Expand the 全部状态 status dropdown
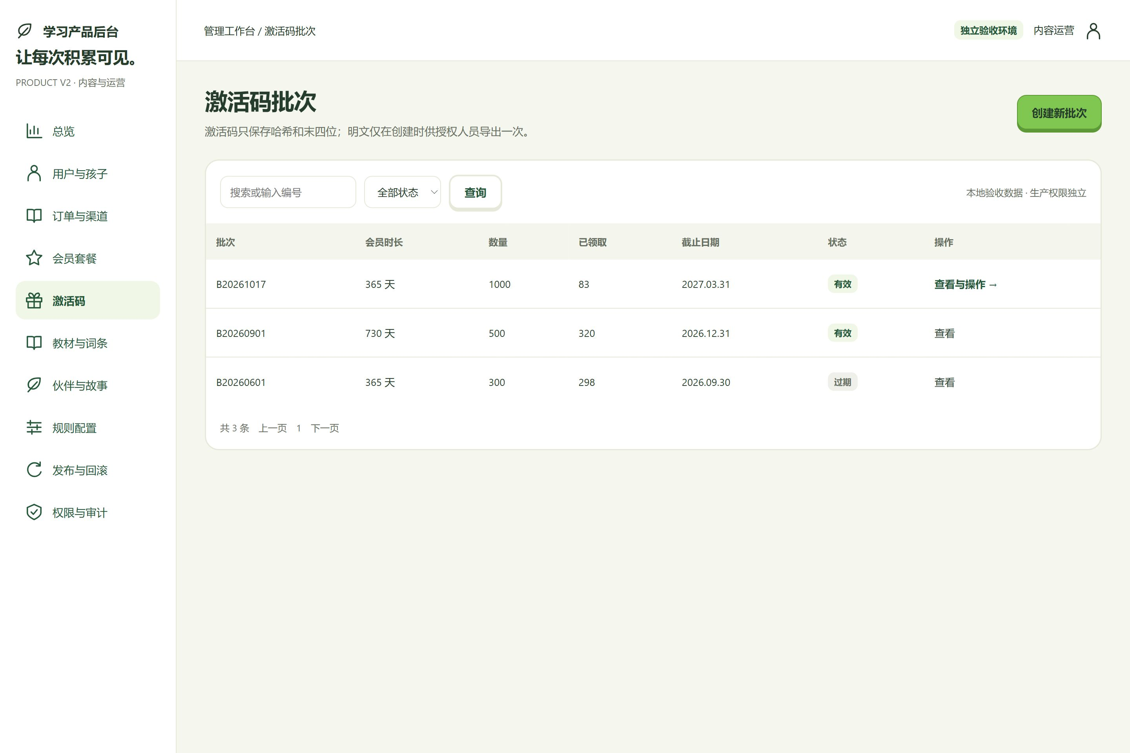Image resolution: width=1130 pixels, height=753 pixels. click(403, 192)
